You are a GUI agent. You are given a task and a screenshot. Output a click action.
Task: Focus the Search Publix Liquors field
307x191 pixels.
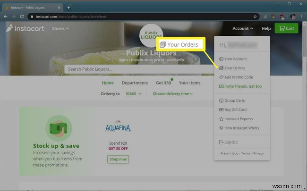(139, 69)
